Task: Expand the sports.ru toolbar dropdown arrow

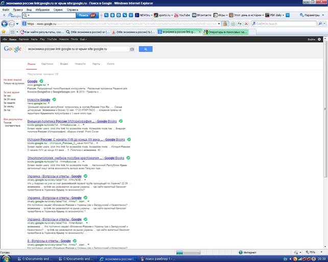Action: coord(172,15)
